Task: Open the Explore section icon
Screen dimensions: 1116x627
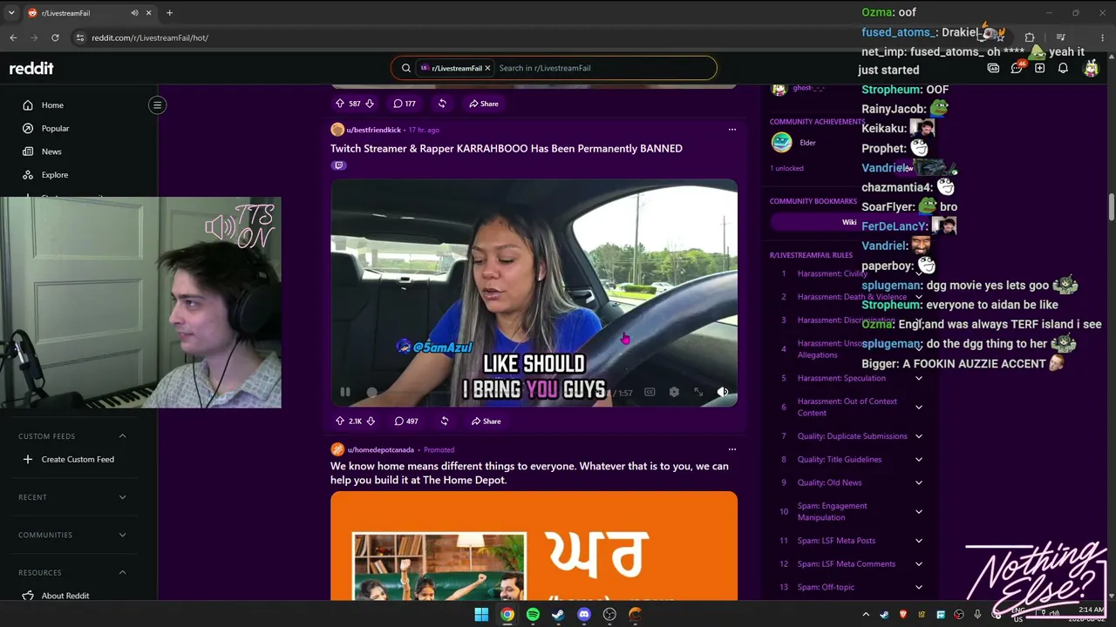Action: (28, 175)
